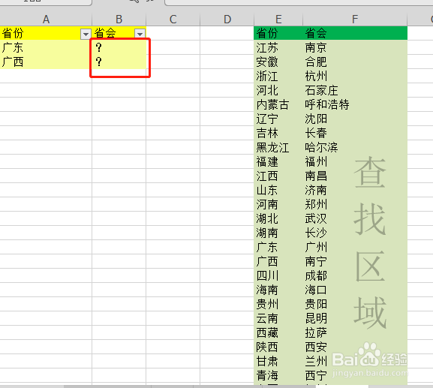Select the 长沙 cell
Screen dimensions: 433x388
[355, 233]
